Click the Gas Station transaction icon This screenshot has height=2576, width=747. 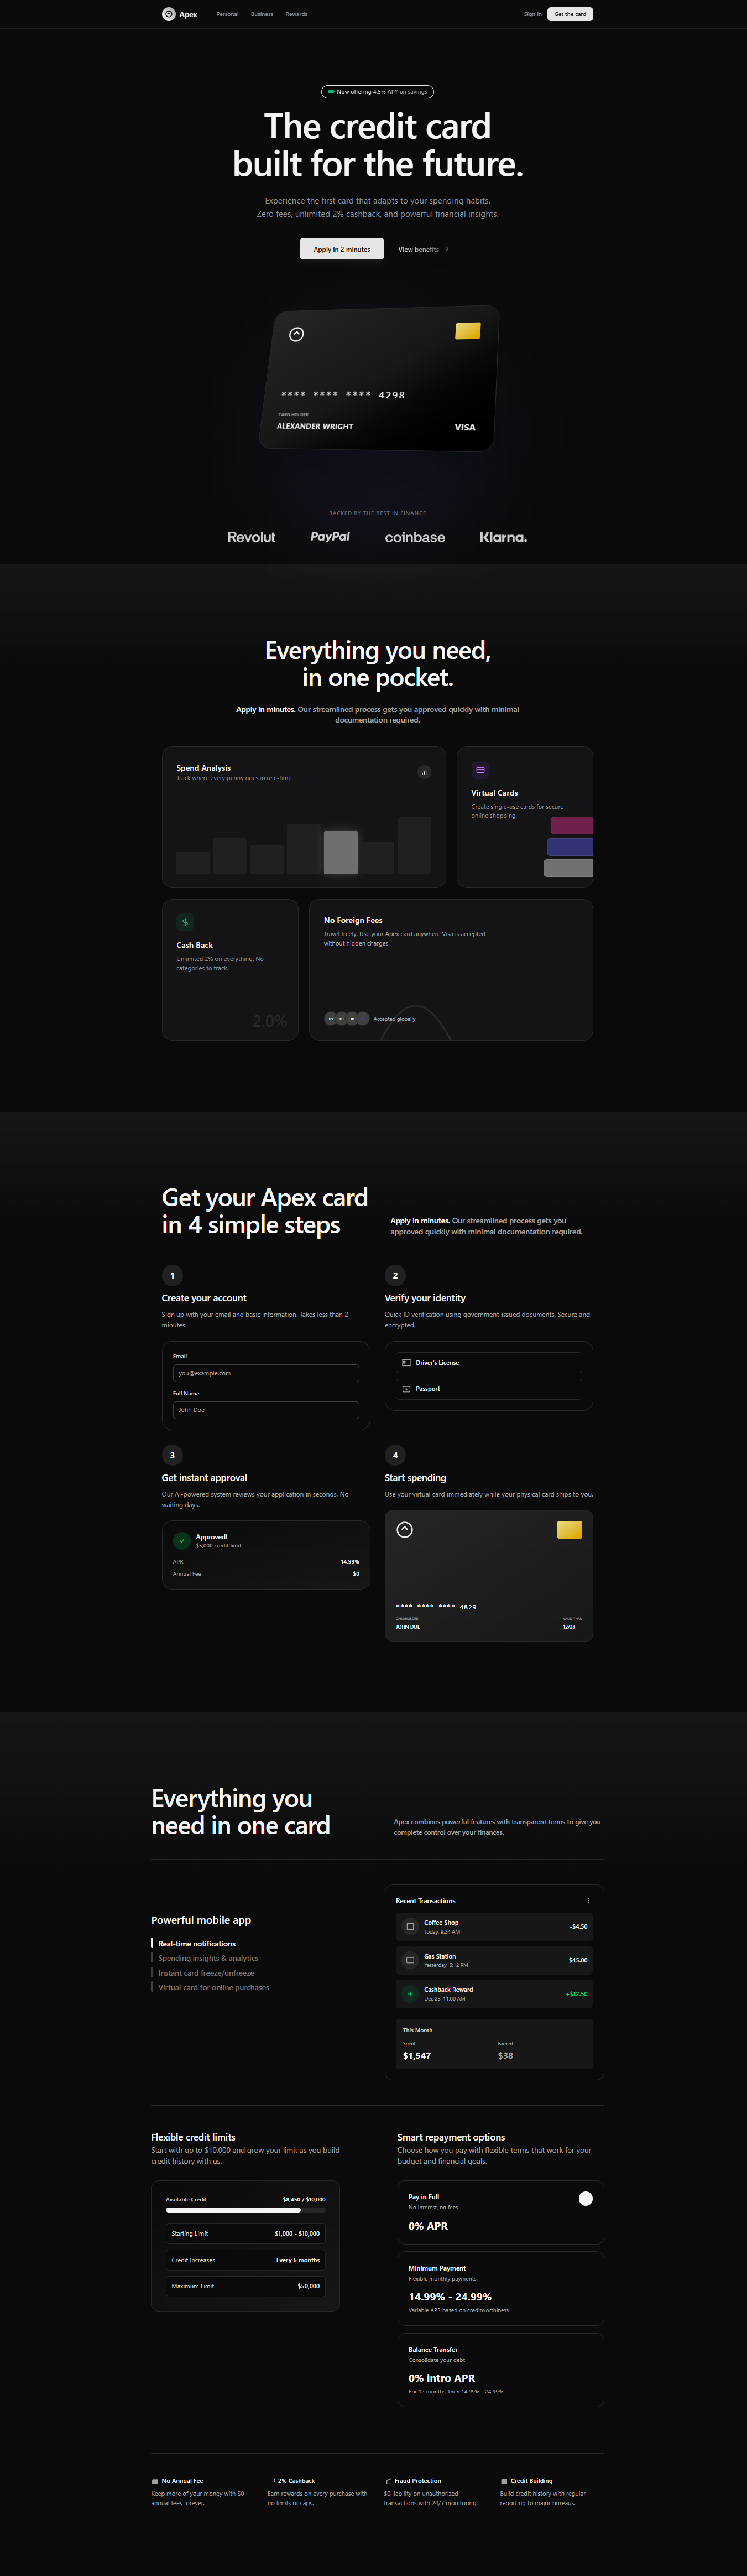pyautogui.click(x=410, y=1960)
